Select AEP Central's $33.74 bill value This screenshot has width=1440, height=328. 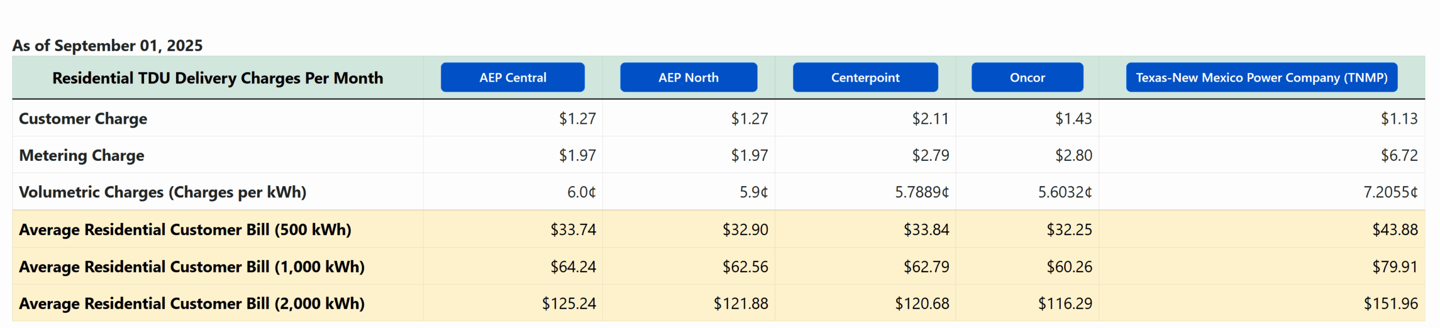[x=573, y=230]
